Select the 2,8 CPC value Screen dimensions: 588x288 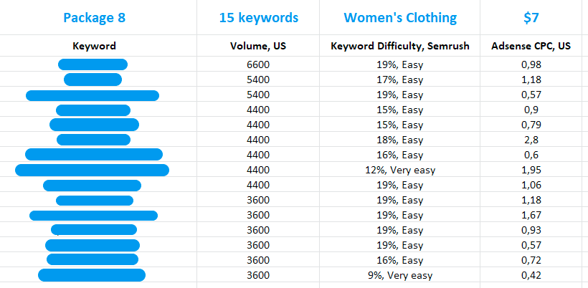(x=531, y=140)
